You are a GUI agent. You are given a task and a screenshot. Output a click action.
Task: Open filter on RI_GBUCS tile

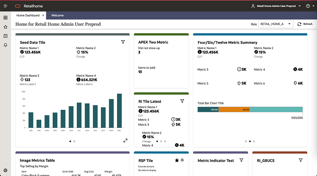(x=301, y=160)
